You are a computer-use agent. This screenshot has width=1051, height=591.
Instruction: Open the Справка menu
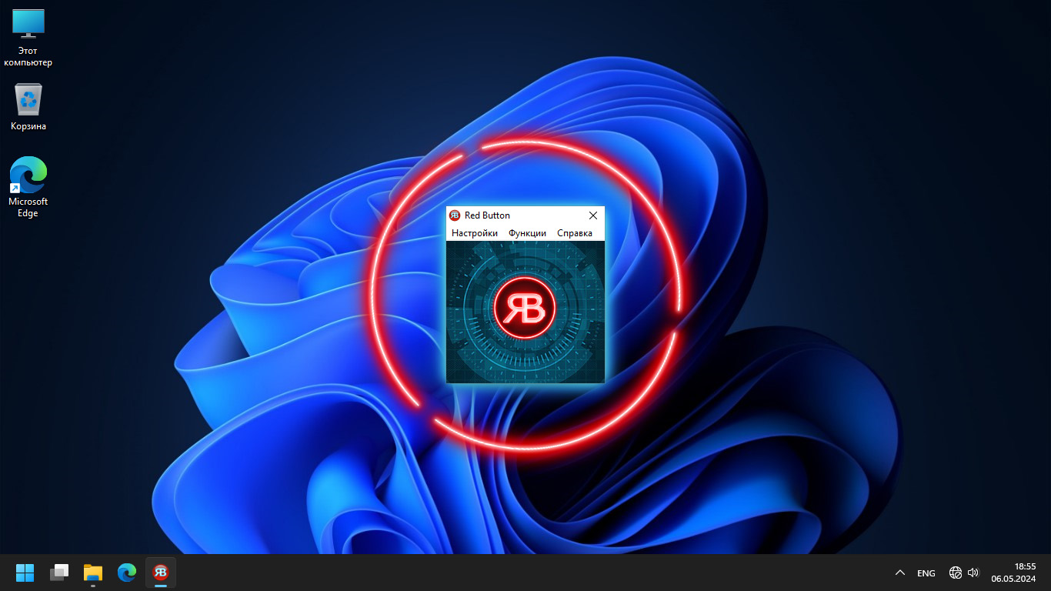[x=575, y=233]
